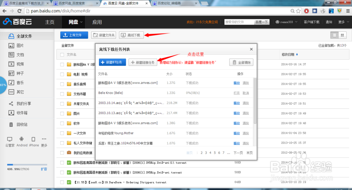Click 取消 for Belle Knox task
The image size is (352, 190).
[x=246, y=93]
